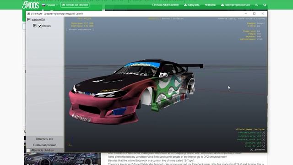Click the Зарегистрироваться register link

[x=235, y=5]
